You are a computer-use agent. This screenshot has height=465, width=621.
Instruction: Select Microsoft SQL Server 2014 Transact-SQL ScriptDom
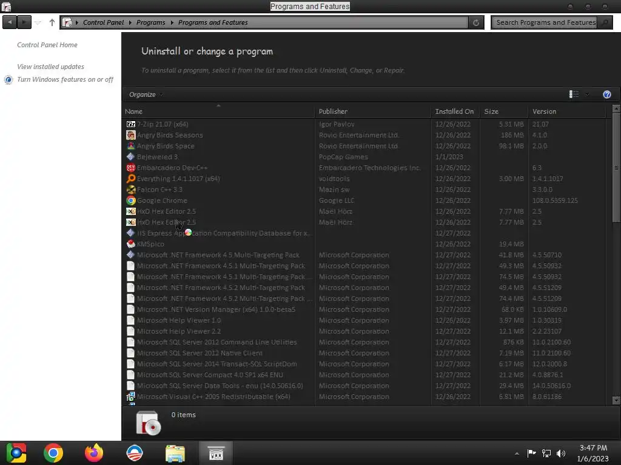coord(364,364)
